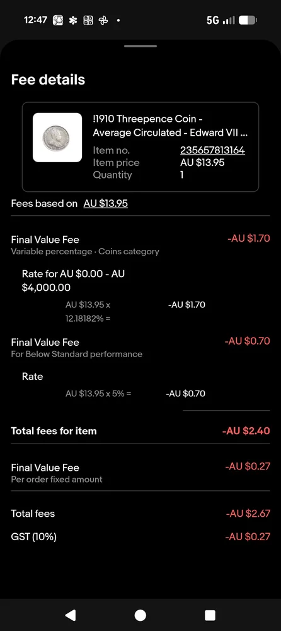
Task: Tap the recent apps square button
Action: point(210,615)
